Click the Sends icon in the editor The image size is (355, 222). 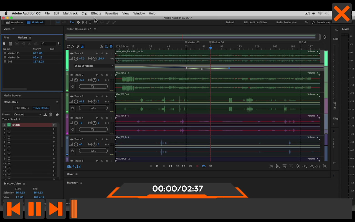[x=78, y=46]
